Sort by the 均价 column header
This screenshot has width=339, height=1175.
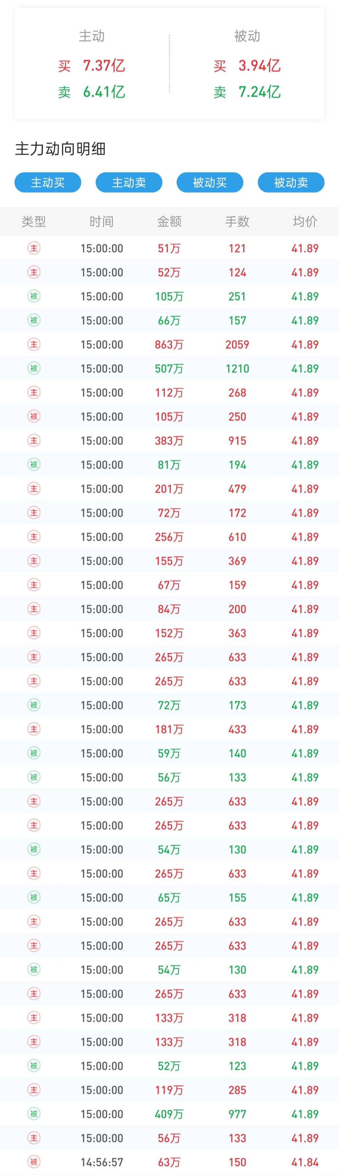coord(305,222)
